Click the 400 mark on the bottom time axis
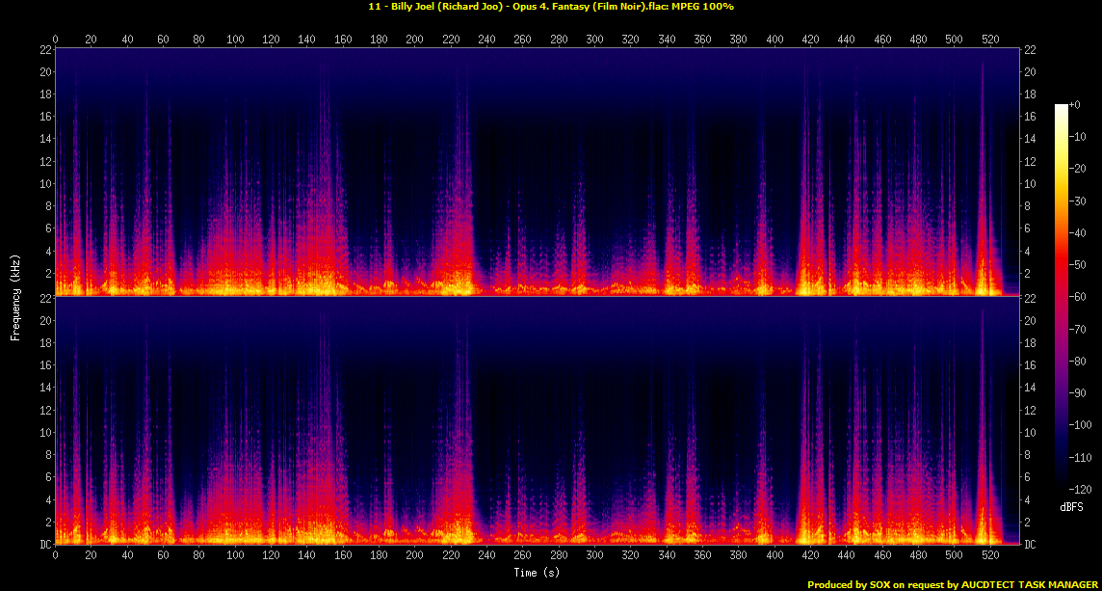The width and height of the screenshot is (1102, 591). [773, 556]
